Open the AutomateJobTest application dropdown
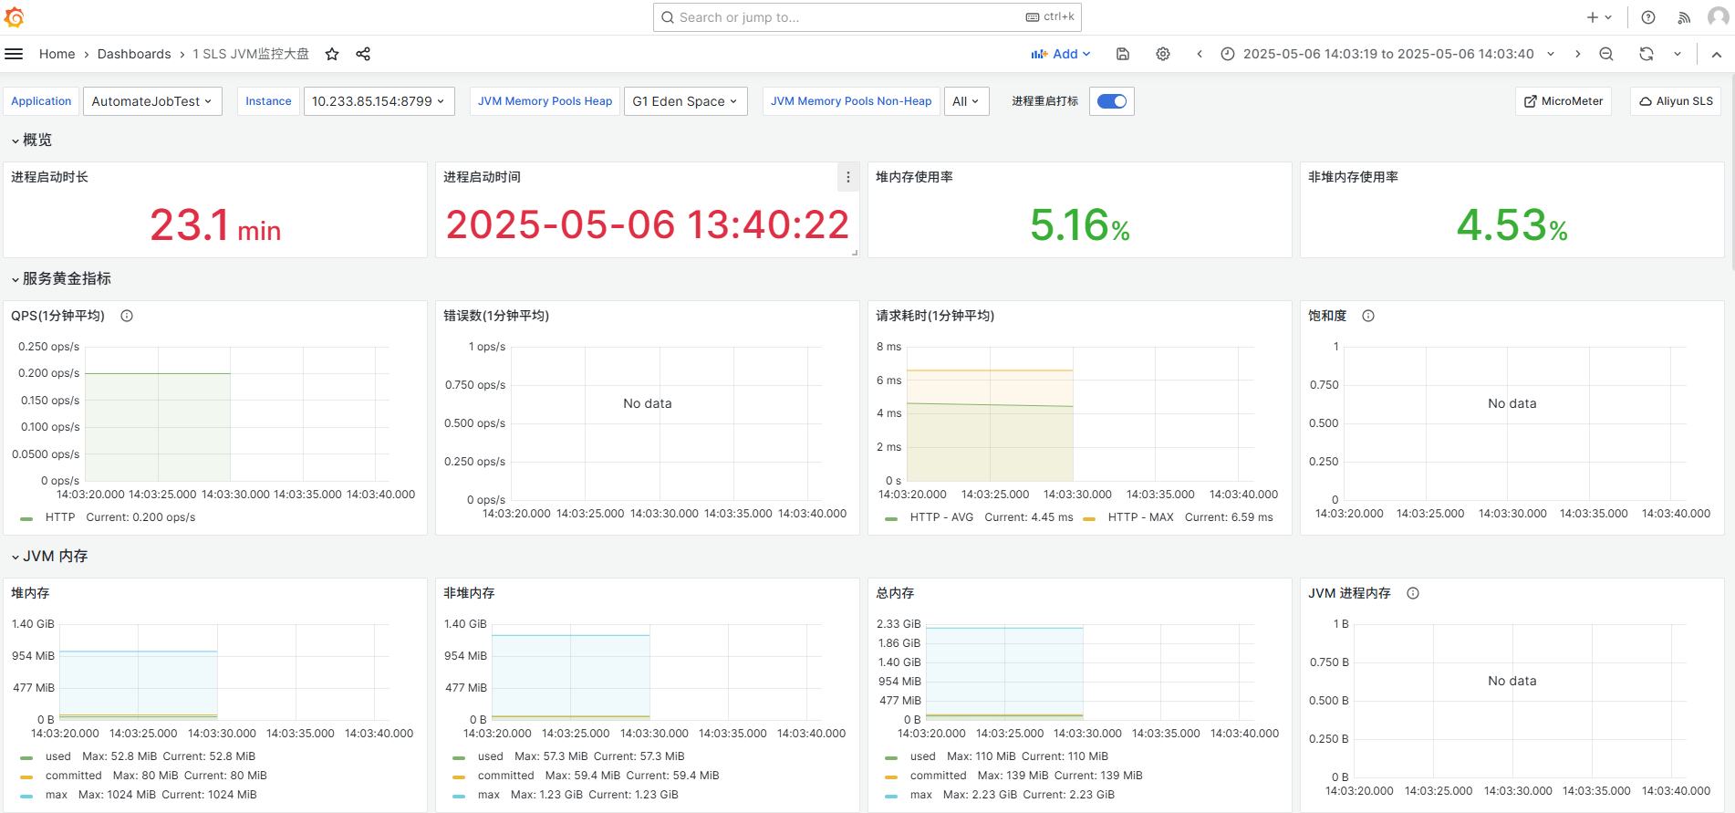This screenshot has height=813, width=1735. pyautogui.click(x=152, y=101)
